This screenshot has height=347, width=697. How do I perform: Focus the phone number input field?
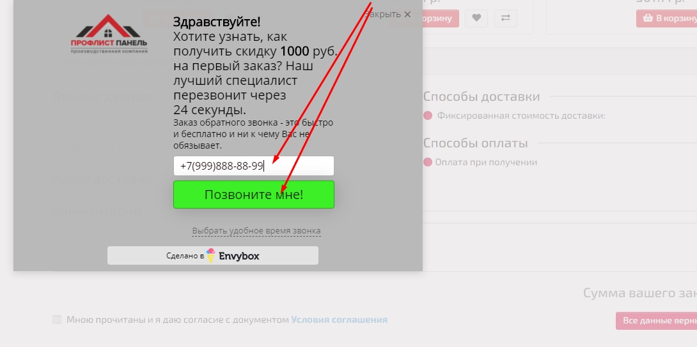(254, 166)
